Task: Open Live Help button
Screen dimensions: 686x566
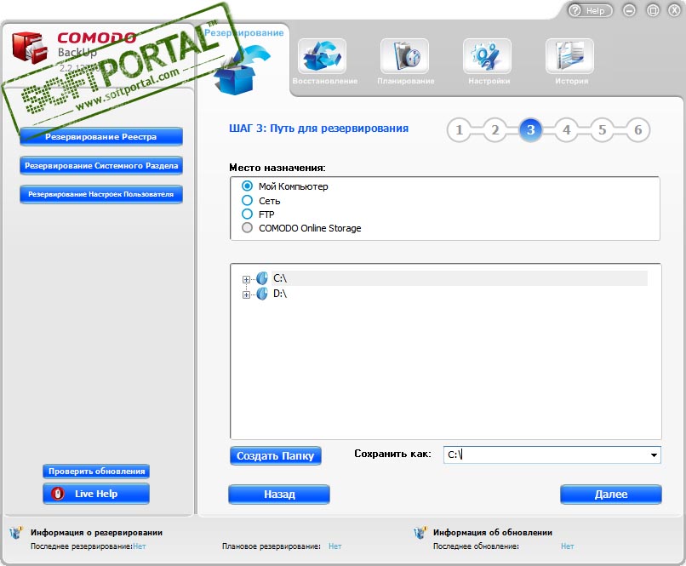Action: pyautogui.click(x=96, y=494)
